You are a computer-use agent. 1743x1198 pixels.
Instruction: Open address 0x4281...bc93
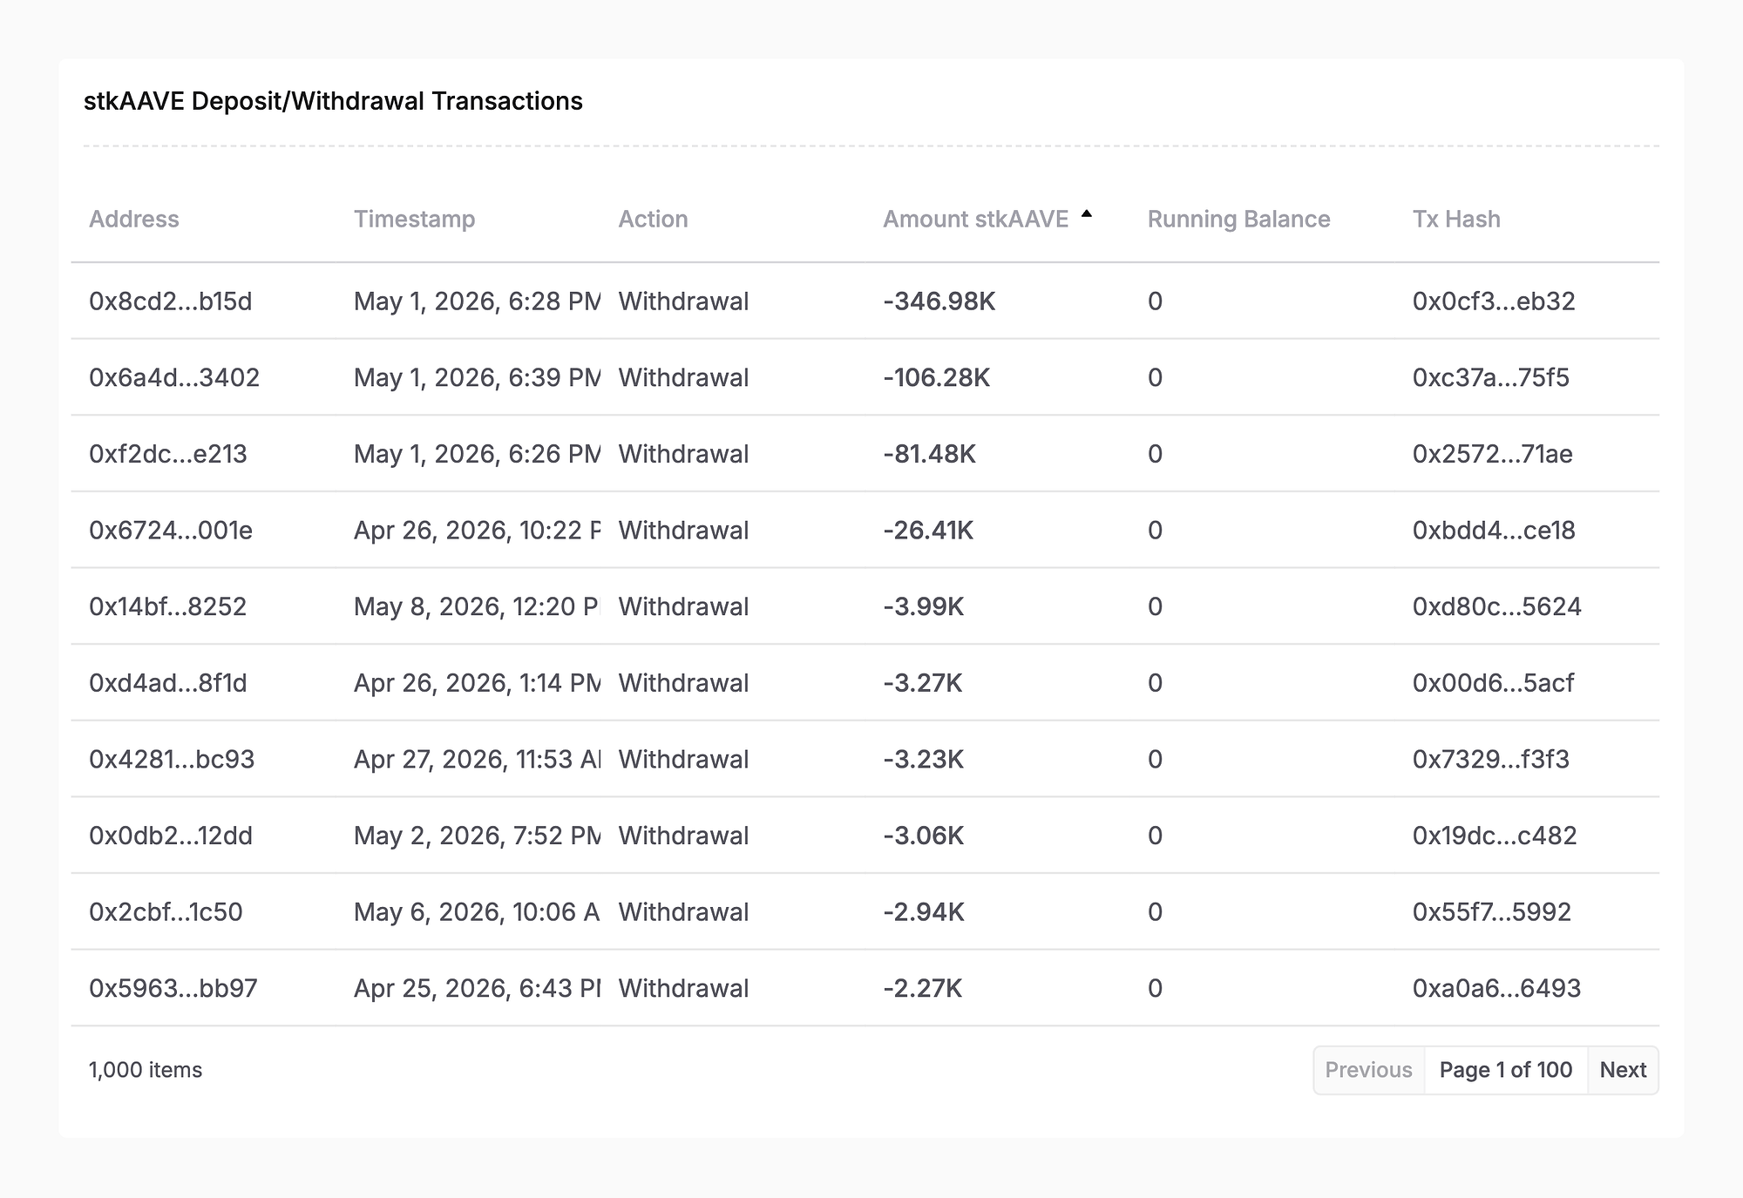(x=172, y=760)
